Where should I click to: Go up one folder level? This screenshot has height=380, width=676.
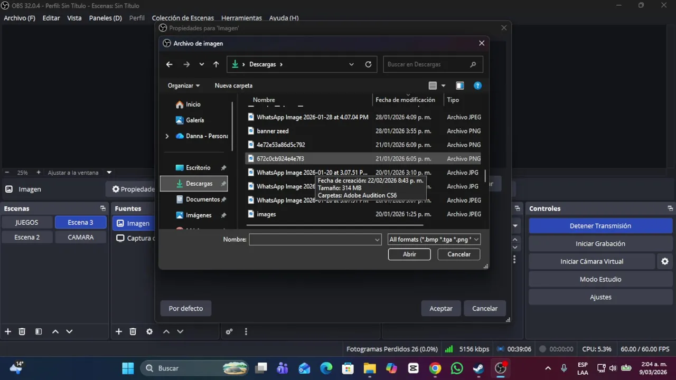(x=216, y=64)
